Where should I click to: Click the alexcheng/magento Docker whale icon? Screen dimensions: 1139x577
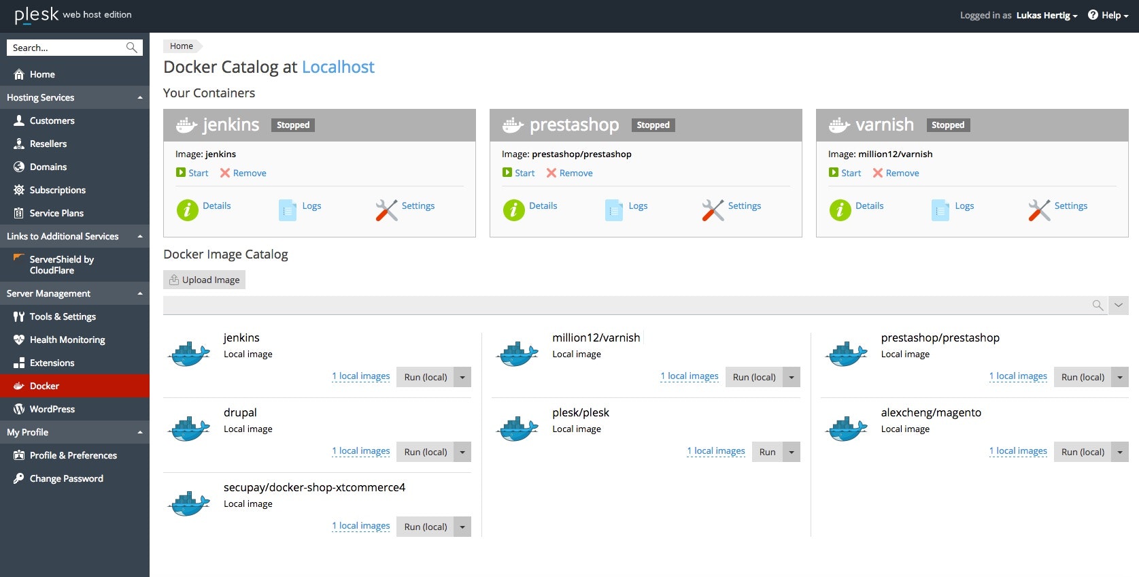coord(847,429)
